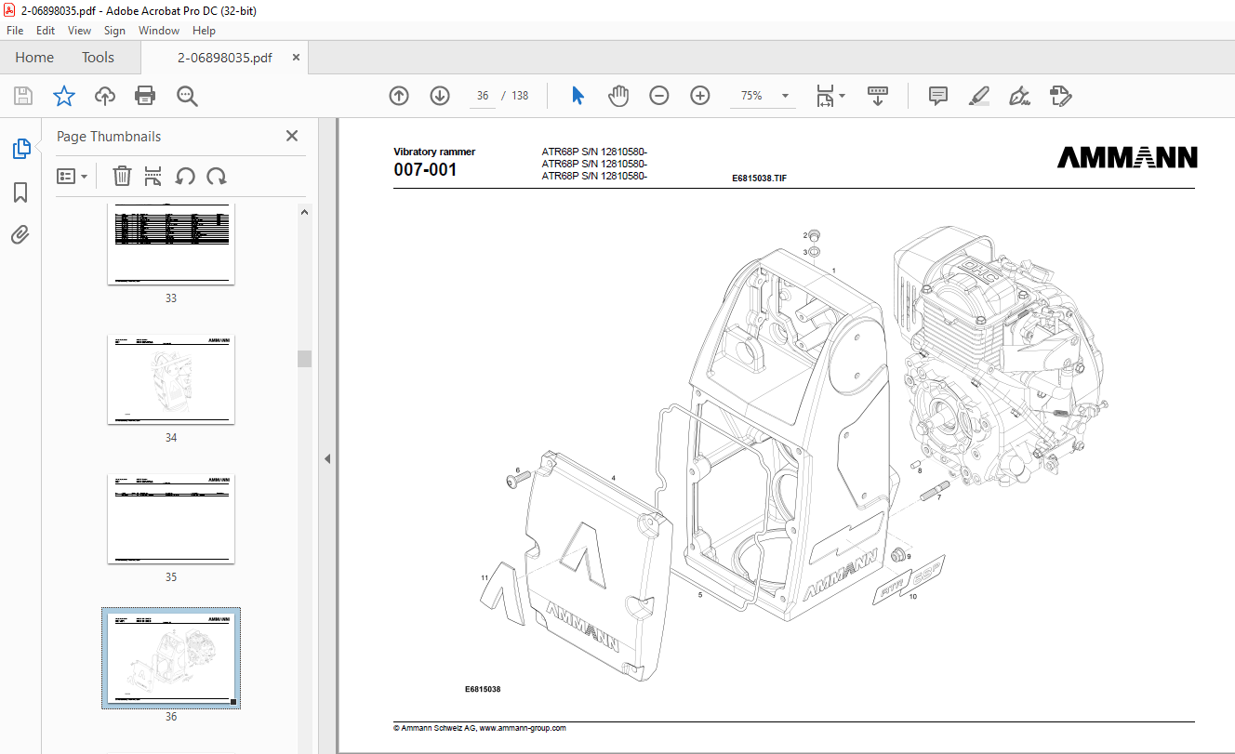Click the www.ammann-group.com footer link

coord(523,728)
